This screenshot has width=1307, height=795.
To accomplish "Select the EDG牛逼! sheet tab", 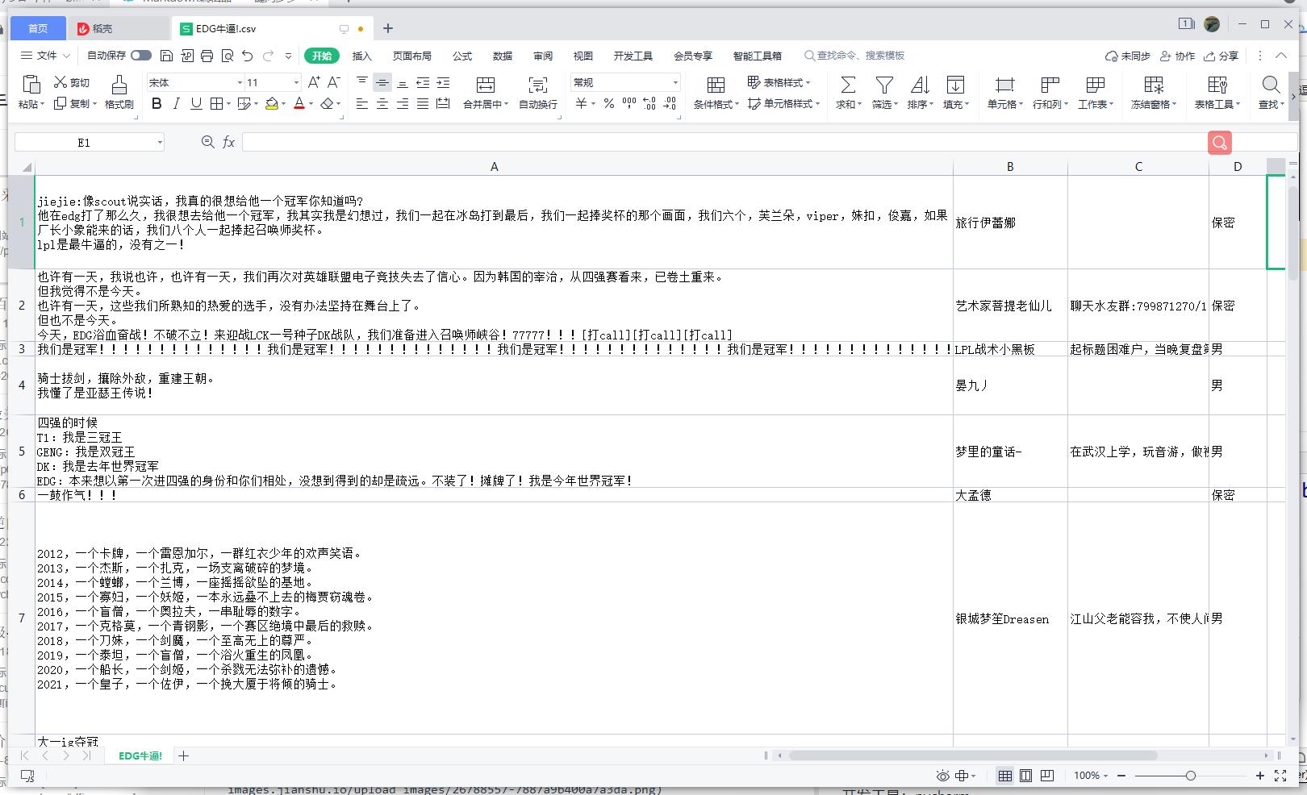I will (140, 755).
